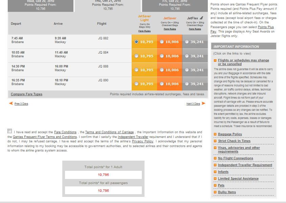Screen dimensions: 286x203
Task: Open Pets link text
Action: 221,185
